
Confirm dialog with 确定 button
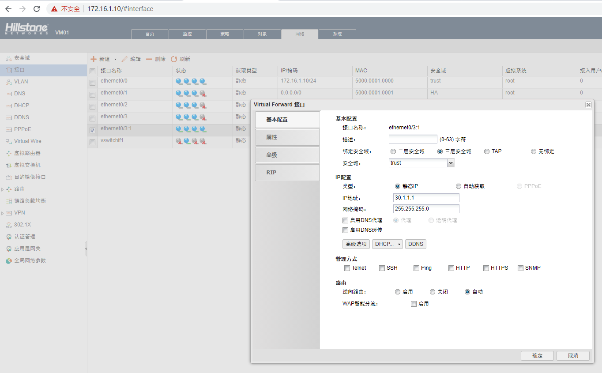tap(537, 356)
